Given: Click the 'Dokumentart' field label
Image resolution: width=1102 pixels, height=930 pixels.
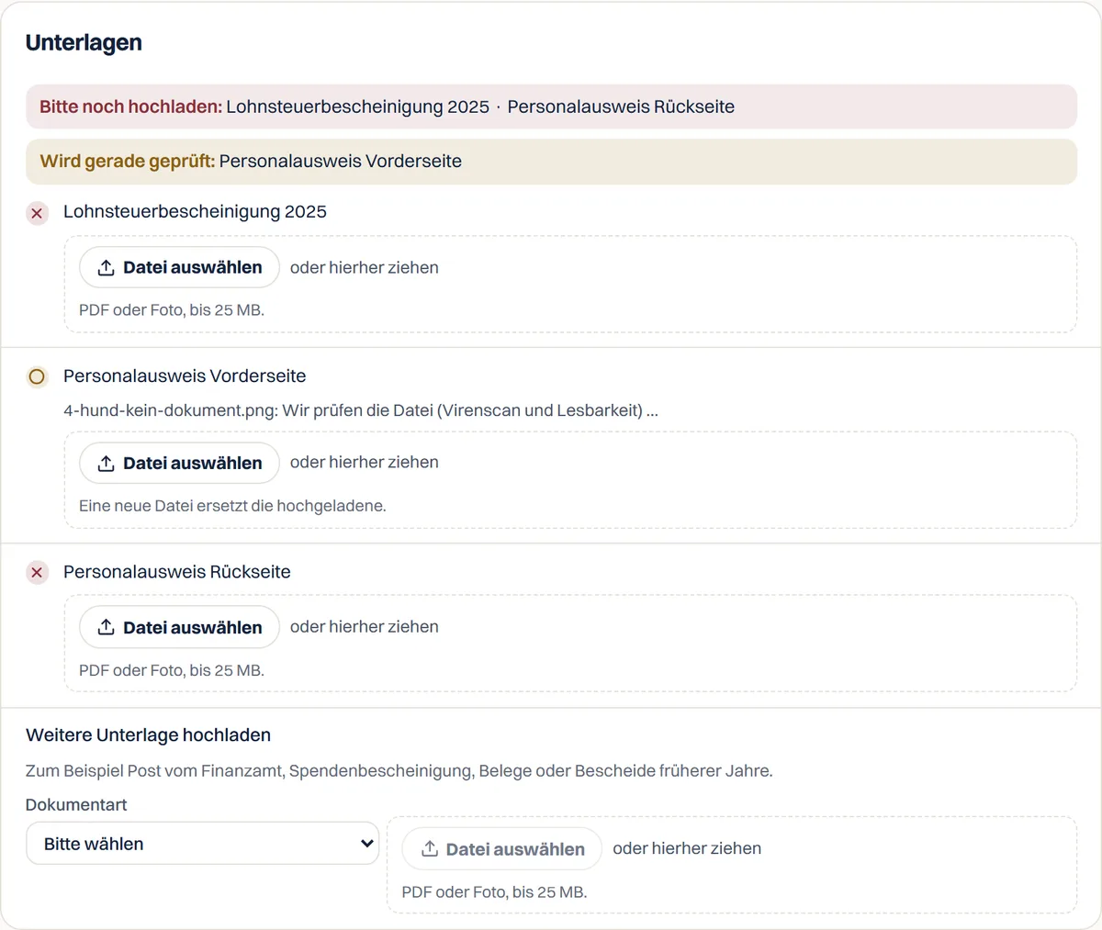Looking at the screenshot, I should point(76,805).
